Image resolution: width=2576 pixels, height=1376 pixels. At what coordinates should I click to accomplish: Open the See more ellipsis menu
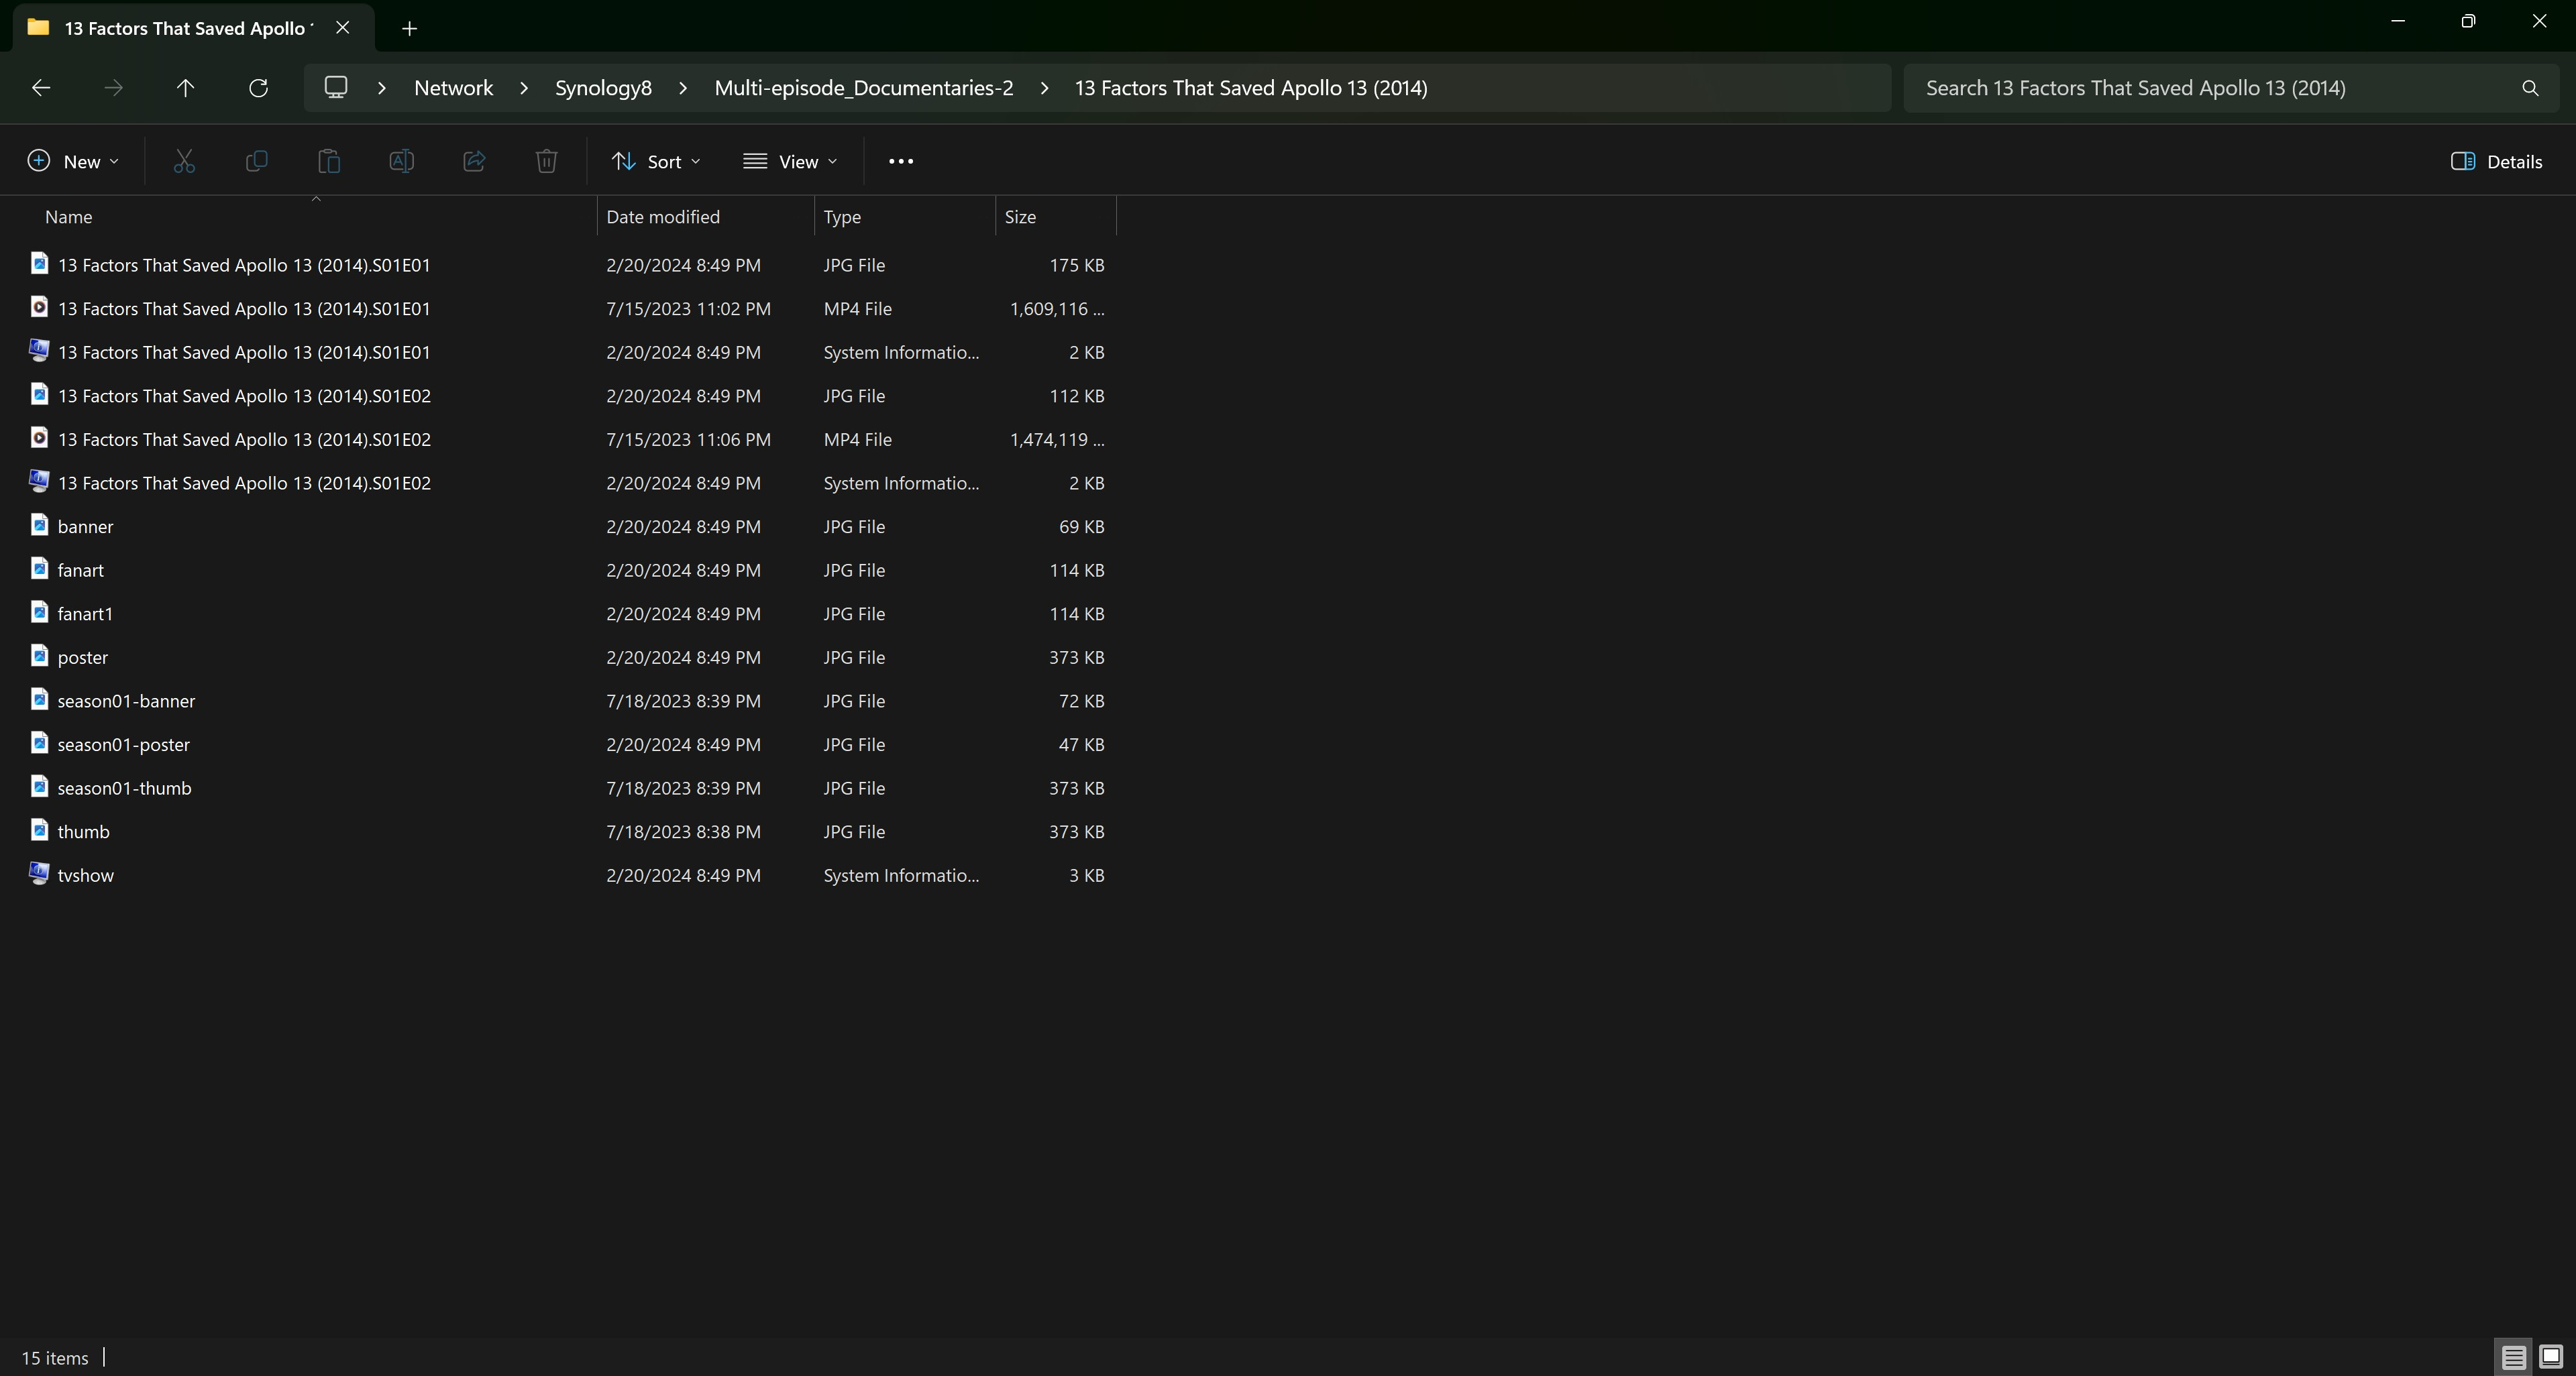tap(900, 161)
